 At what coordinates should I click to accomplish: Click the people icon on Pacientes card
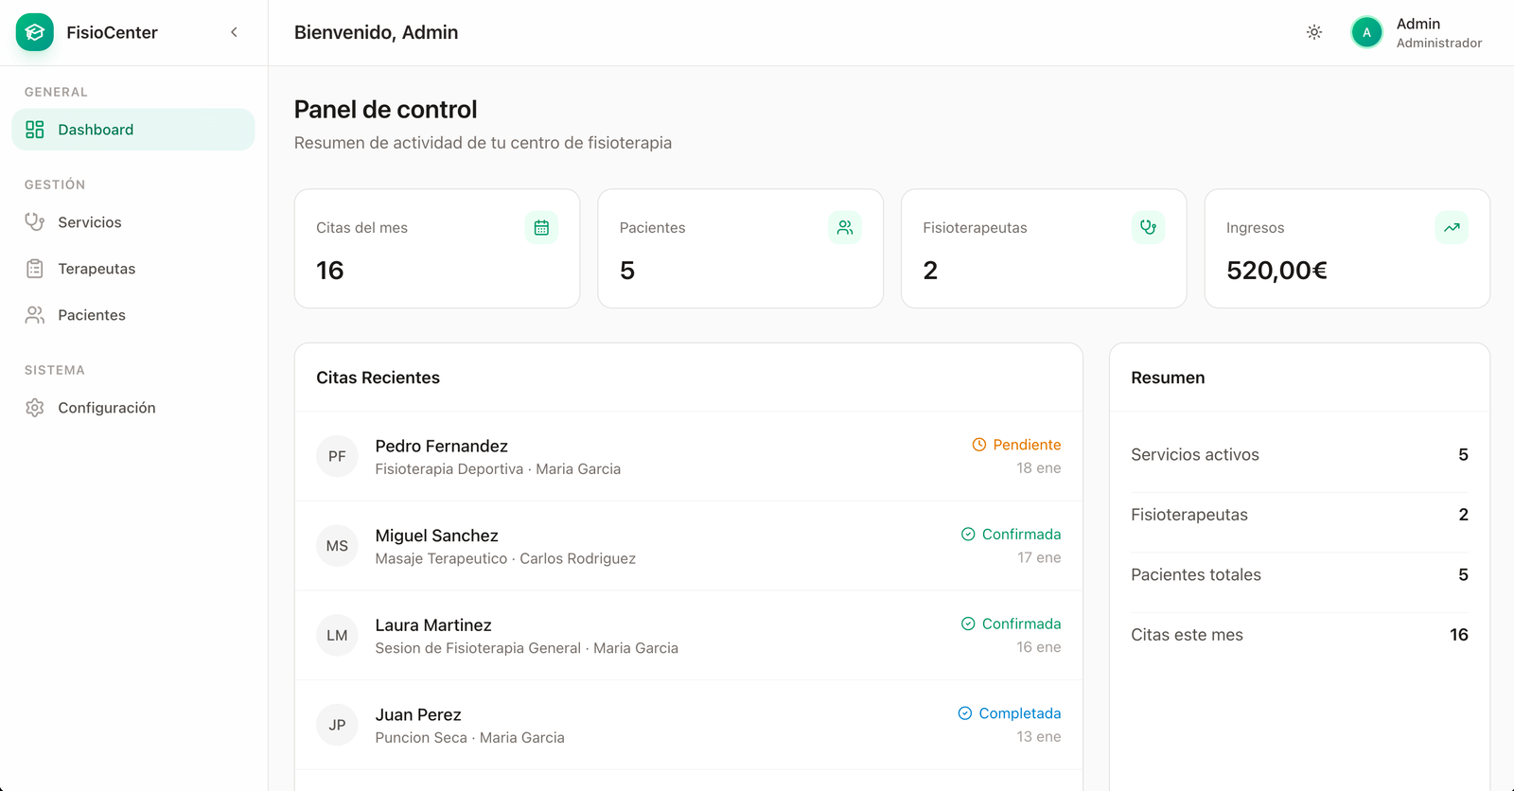tap(845, 227)
